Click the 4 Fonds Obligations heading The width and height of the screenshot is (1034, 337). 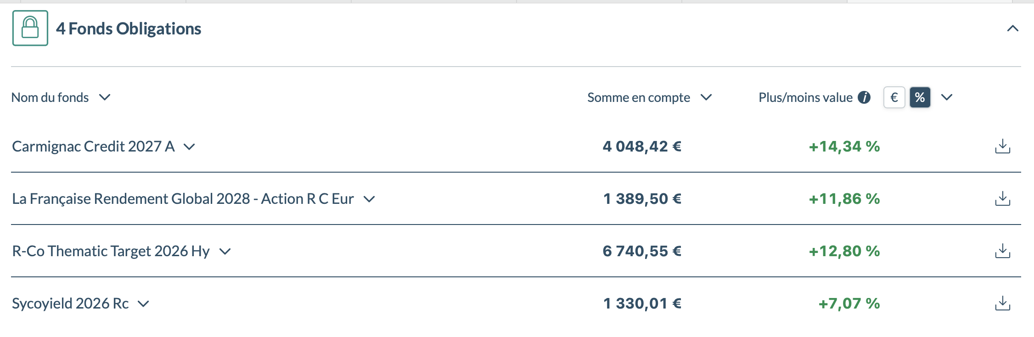pos(129,28)
